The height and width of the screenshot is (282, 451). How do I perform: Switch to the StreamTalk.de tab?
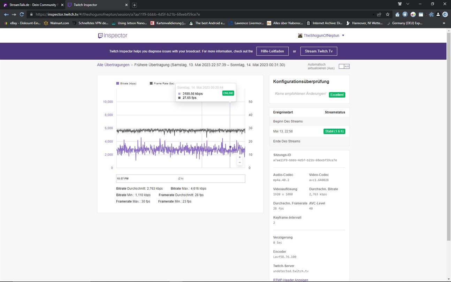click(32, 5)
